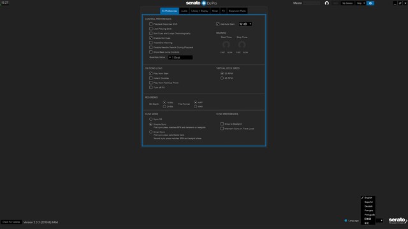The height and width of the screenshot is (229, 408).
Task: Click the Serato logo in bottom-right corner
Action: (398, 221)
